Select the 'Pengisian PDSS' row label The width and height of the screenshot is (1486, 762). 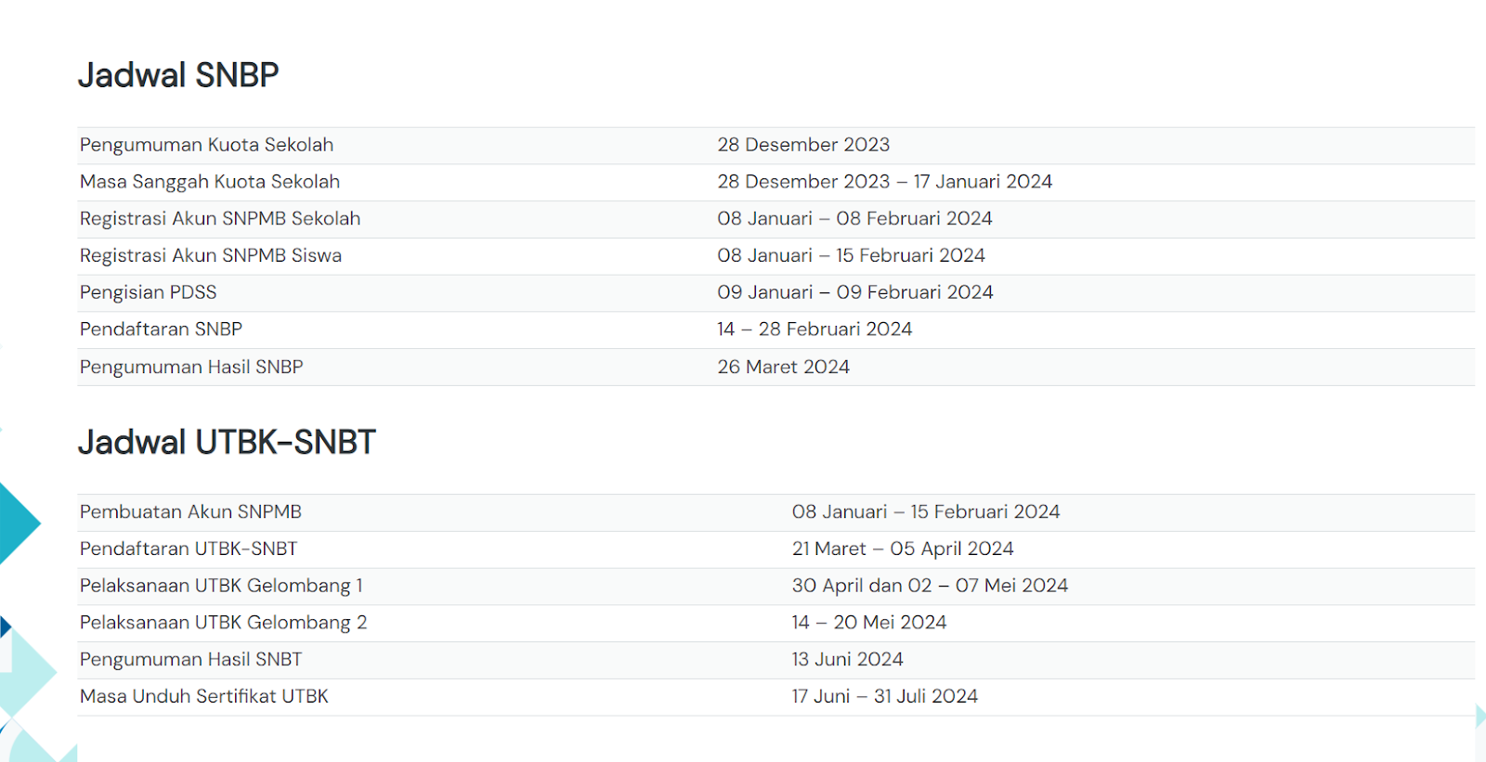point(148,292)
